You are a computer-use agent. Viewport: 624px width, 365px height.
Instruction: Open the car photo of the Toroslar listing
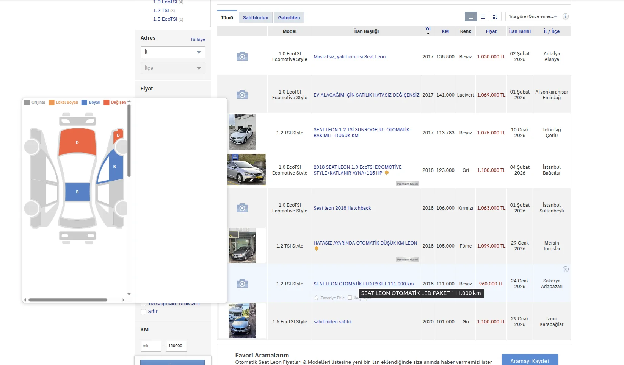pos(242,245)
